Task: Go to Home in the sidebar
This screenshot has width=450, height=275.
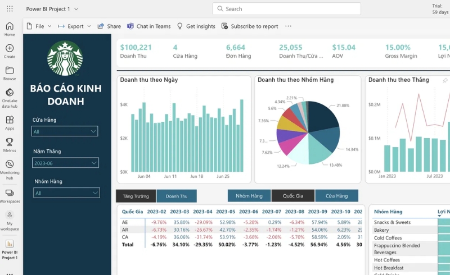Action: 10,29
